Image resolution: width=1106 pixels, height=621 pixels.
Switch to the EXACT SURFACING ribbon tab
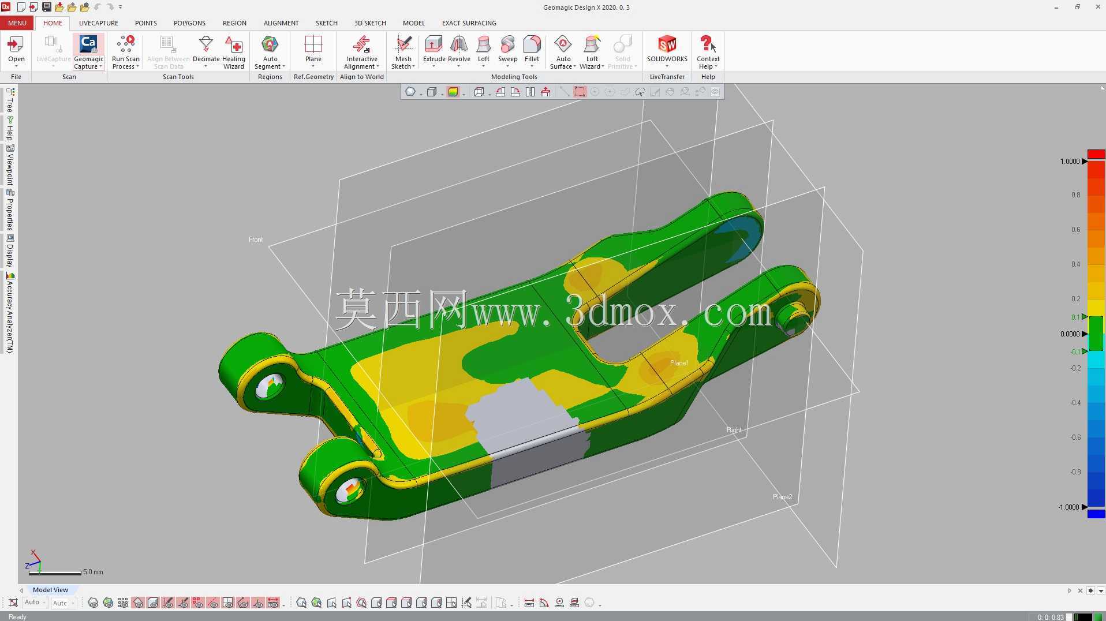(469, 23)
